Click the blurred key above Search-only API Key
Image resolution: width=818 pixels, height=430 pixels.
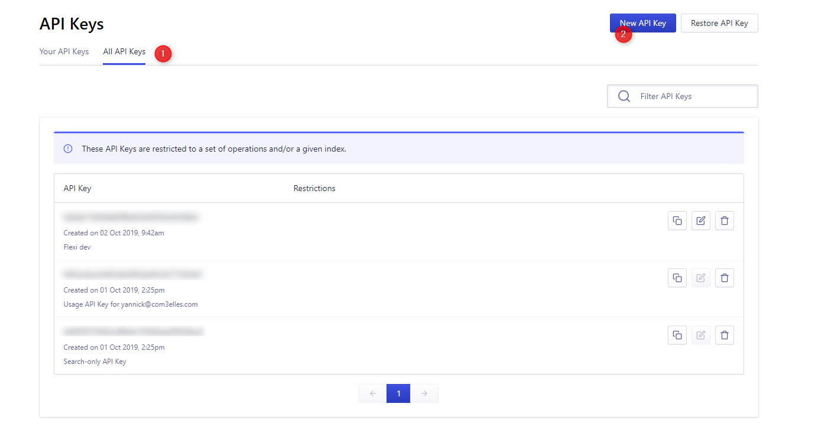tap(133, 331)
